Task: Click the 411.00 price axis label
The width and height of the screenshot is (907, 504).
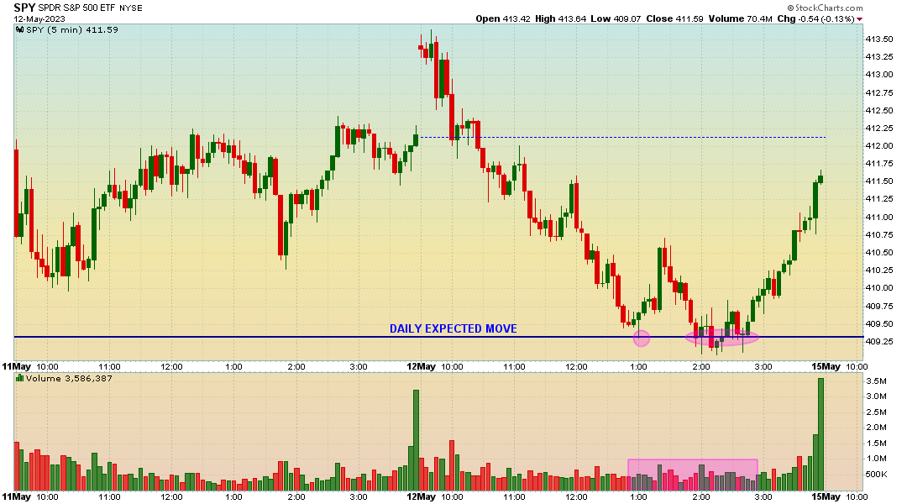Action: (879, 217)
